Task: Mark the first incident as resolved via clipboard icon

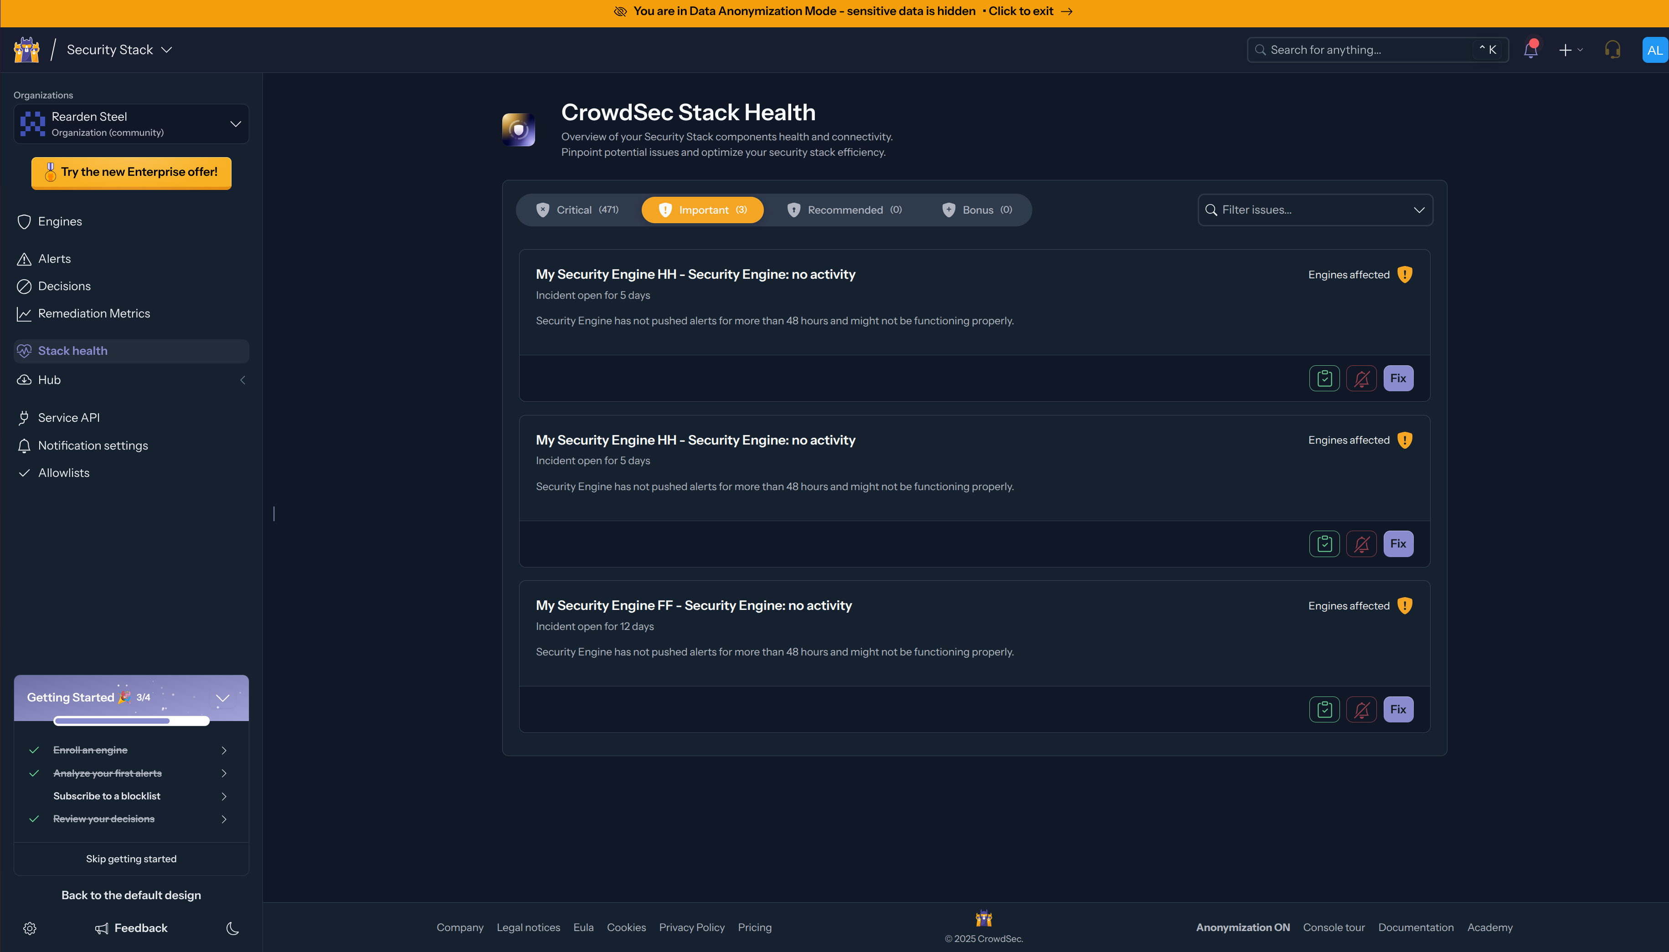Action: (1324, 378)
